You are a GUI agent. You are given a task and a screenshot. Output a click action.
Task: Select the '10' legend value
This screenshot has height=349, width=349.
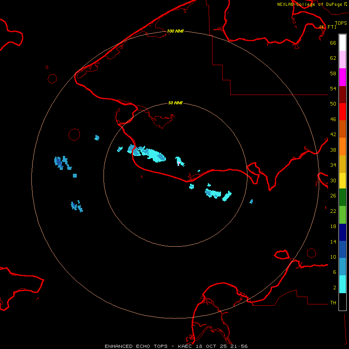333,257
